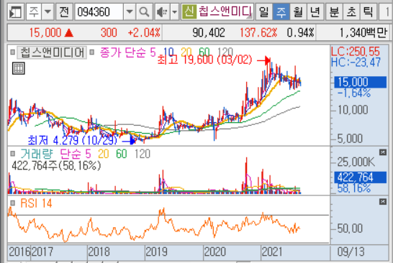The image size is (393, 263).
Task: Click the speaker sound icon
Action: point(162,11)
